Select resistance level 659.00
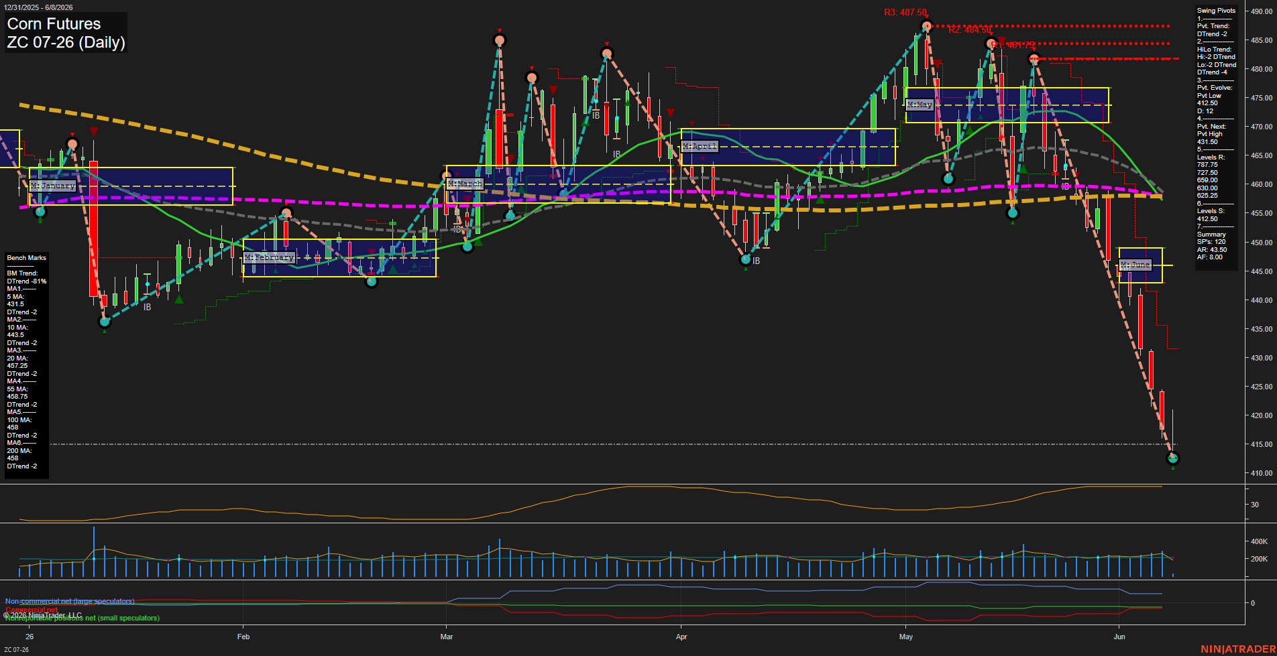 1207,180
